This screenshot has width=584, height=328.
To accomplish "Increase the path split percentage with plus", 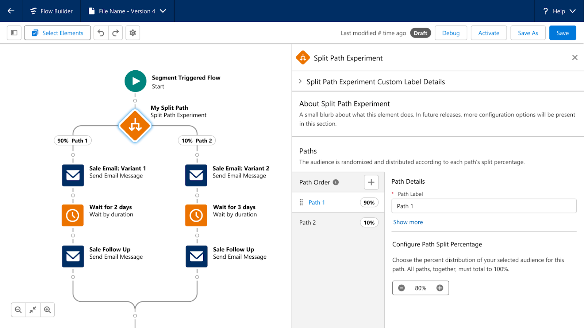I will pyautogui.click(x=440, y=288).
